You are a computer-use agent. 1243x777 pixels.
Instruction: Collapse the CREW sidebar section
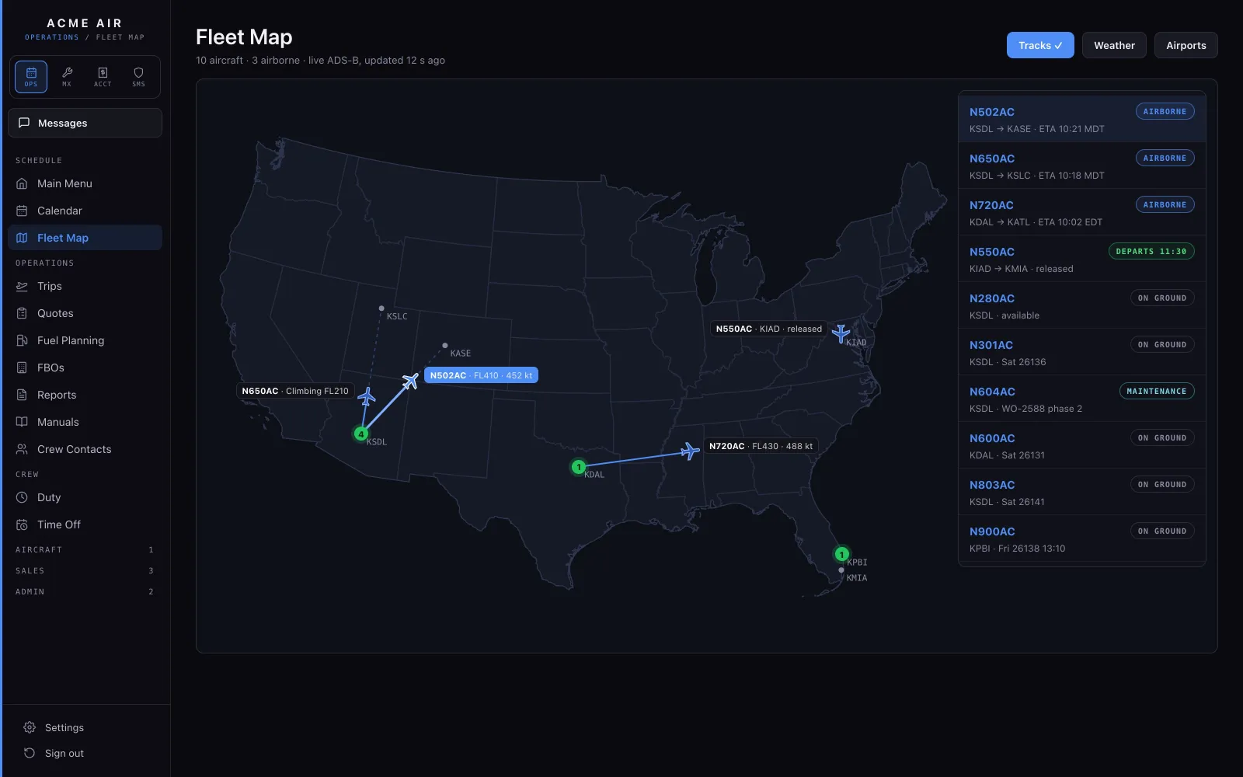tap(85, 474)
